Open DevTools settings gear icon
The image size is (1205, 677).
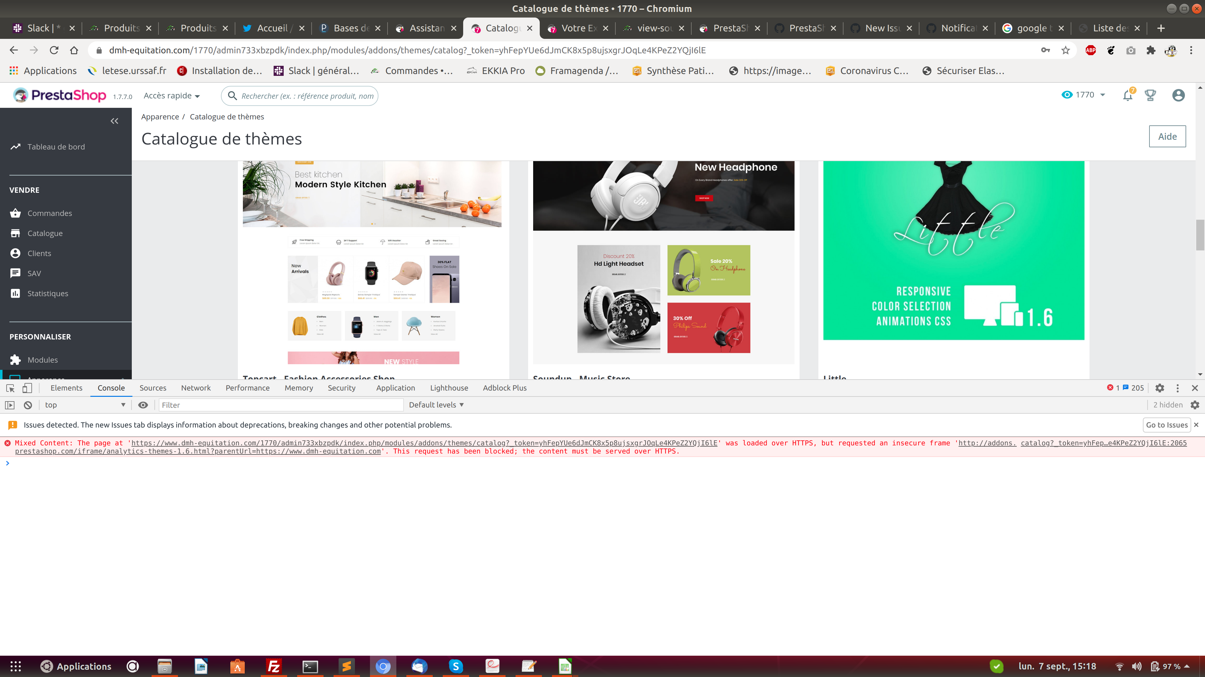[x=1159, y=388]
